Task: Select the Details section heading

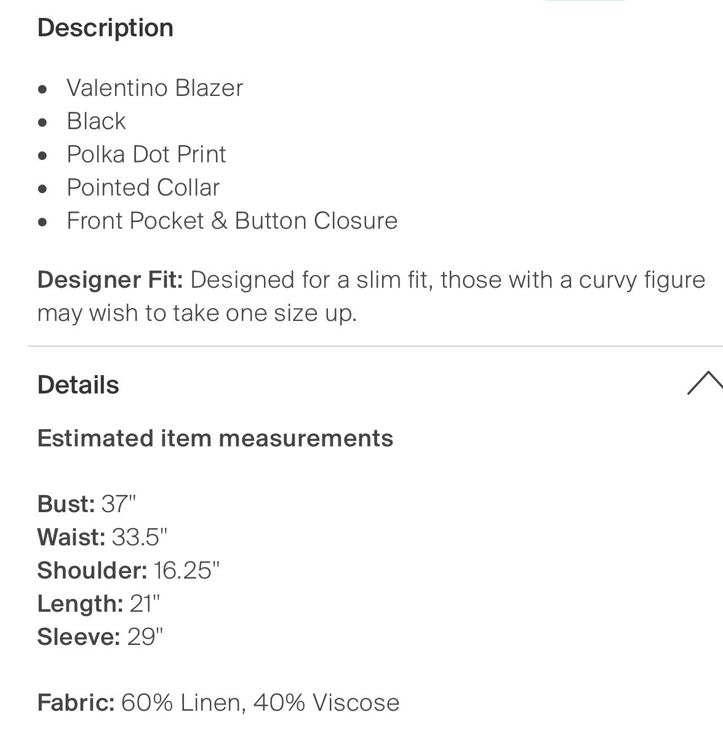Action: [x=78, y=385]
